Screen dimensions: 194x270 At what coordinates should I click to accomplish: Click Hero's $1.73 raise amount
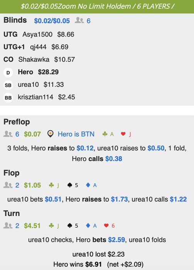tap(119, 199)
